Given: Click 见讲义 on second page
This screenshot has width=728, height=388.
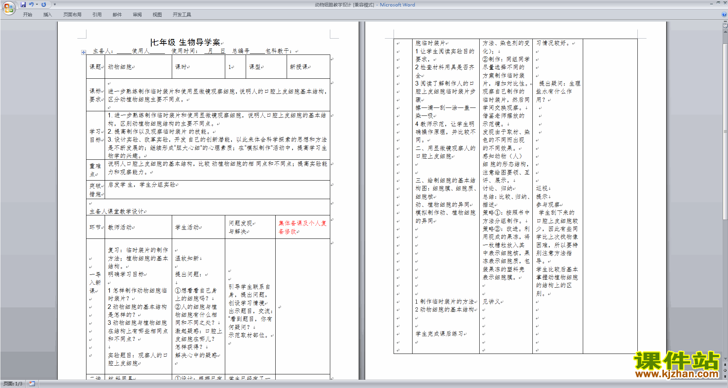Looking at the screenshot, I should 491,301.
